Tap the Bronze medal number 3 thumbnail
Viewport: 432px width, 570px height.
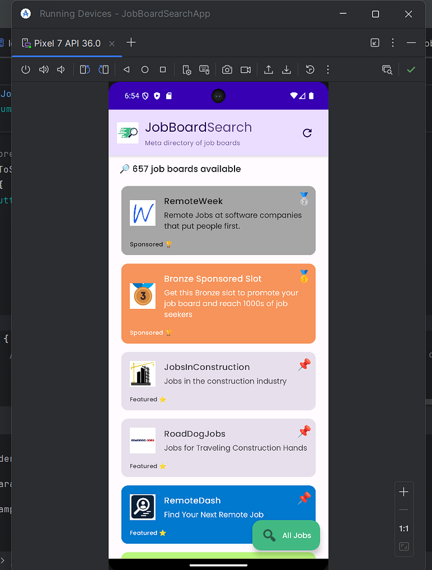143,296
